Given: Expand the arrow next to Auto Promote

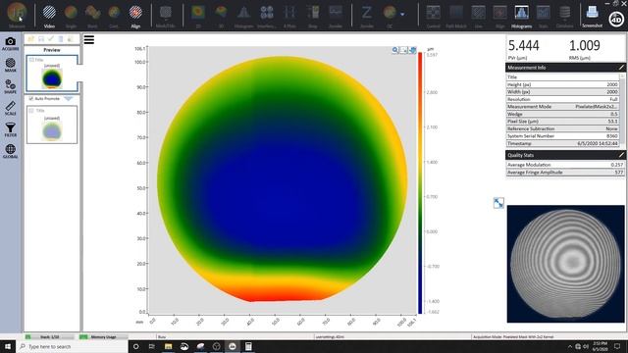Looking at the screenshot, I should (x=68, y=98).
